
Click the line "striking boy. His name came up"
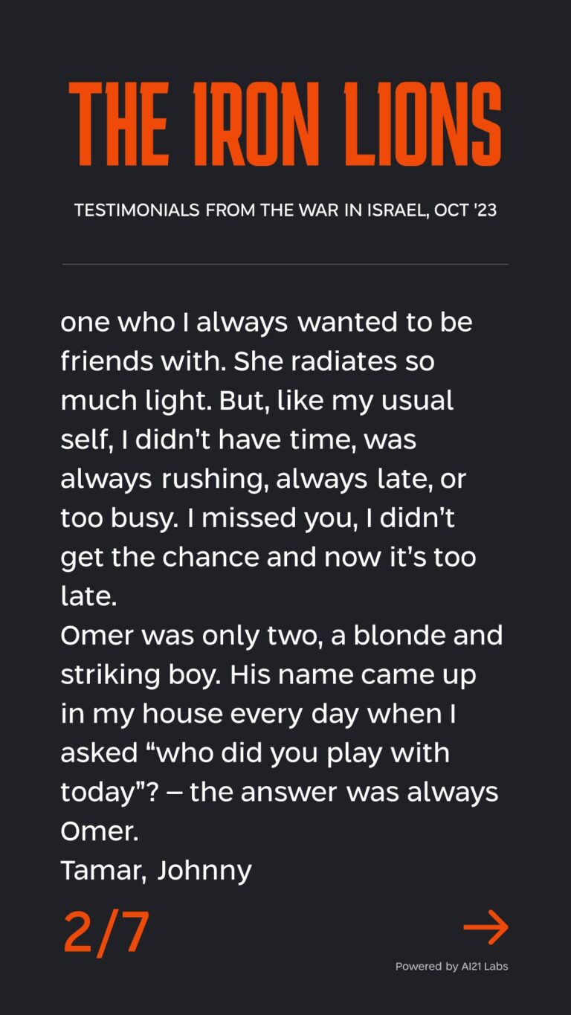(x=268, y=675)
